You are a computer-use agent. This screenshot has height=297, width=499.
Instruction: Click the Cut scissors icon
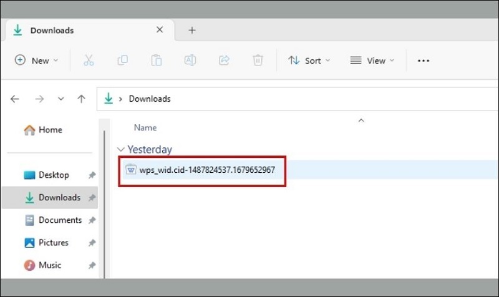tap(88, 61)
